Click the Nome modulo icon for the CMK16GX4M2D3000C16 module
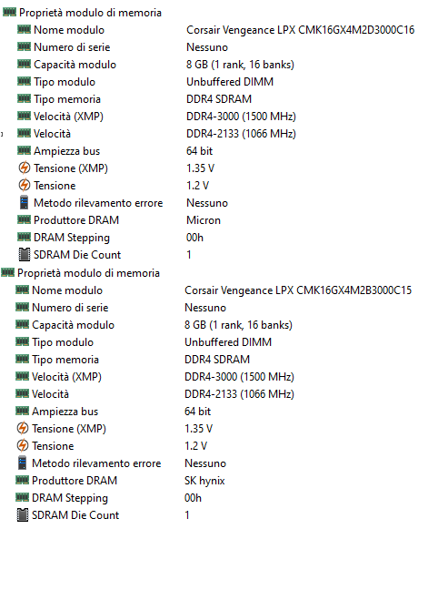The height and width of the screenshot is (590, 438). pos(24,29)
